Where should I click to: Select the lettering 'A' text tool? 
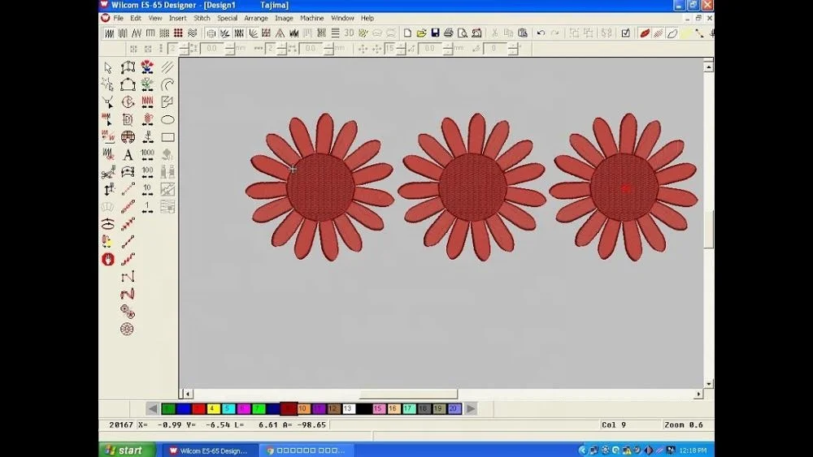[128, 154]
